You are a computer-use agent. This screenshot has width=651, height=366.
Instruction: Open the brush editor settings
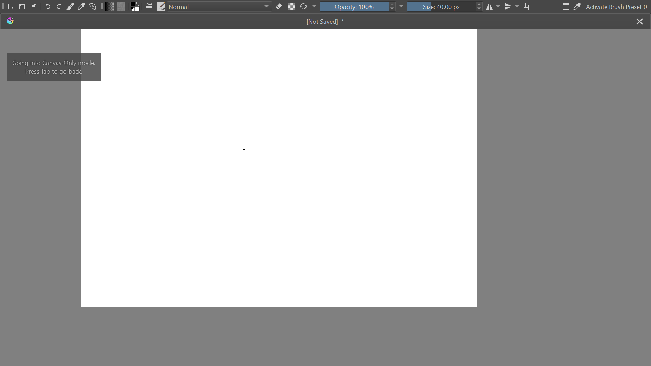tap(149, 7)
